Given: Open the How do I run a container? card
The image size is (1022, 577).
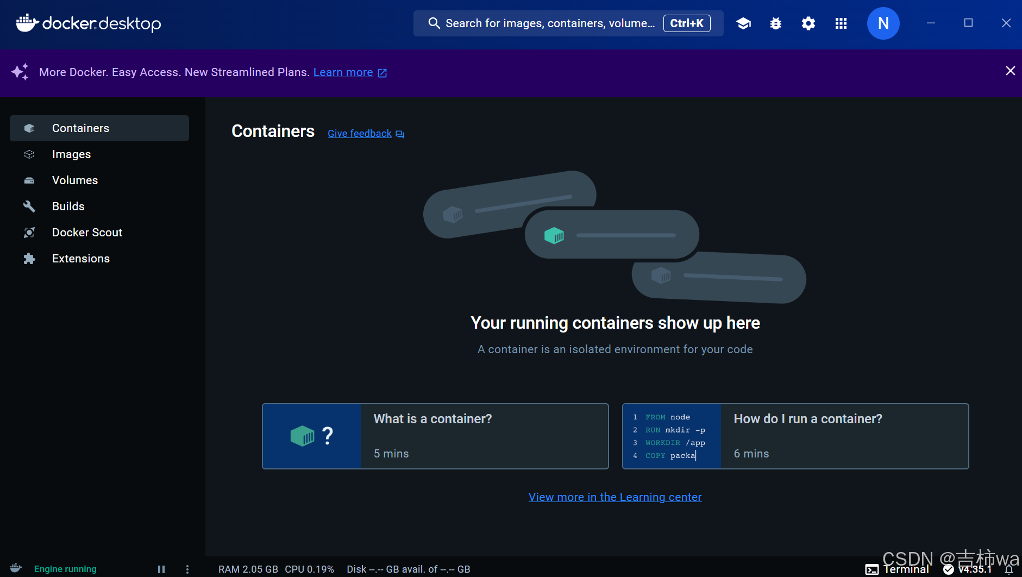Looking at the screenshot, I should 795,436.
